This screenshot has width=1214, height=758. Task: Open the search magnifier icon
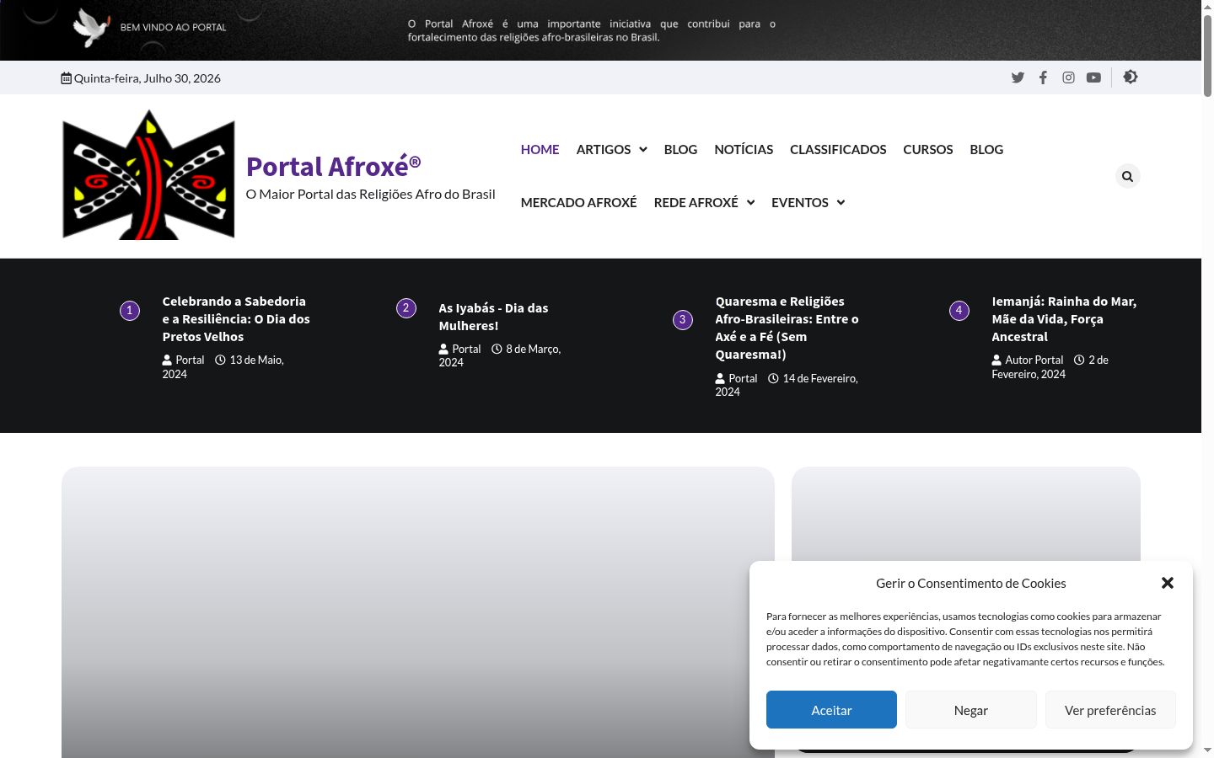click(1127, 176)
